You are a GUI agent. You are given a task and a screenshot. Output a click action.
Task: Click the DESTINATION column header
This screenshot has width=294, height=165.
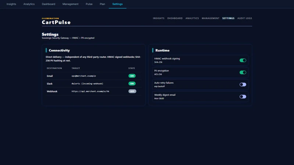(54, 68)
